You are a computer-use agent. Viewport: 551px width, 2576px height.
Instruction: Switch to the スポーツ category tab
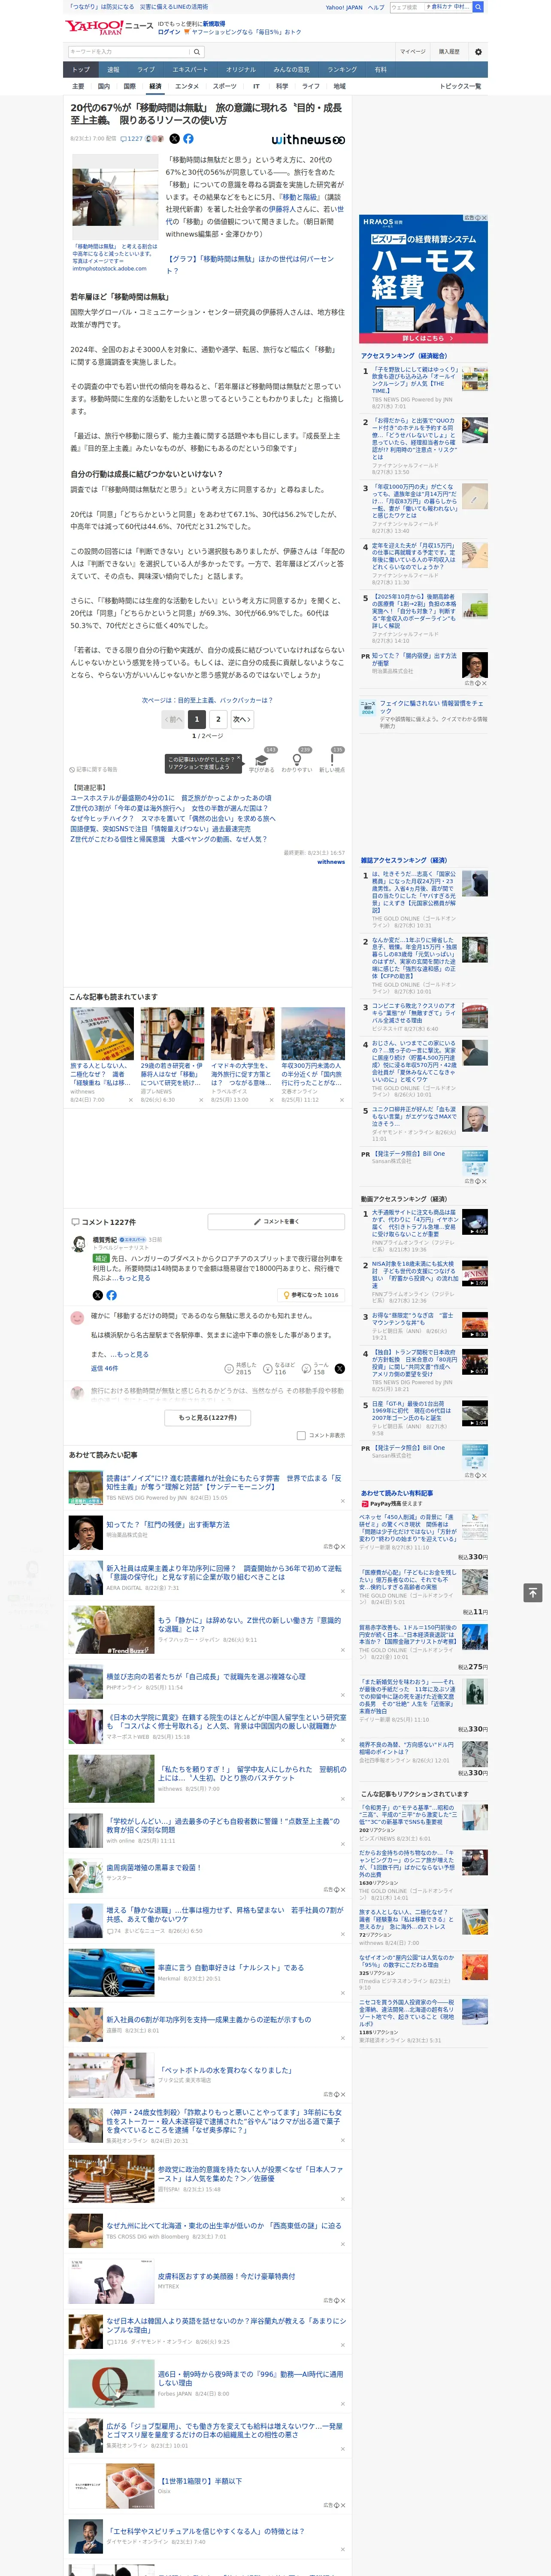coord(225,86)
